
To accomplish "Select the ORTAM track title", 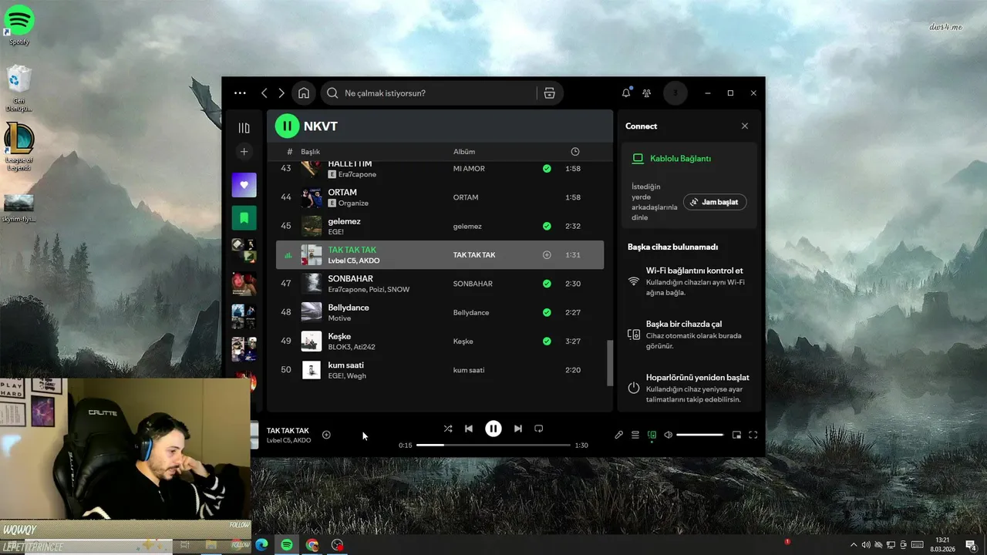I will 342,193.
